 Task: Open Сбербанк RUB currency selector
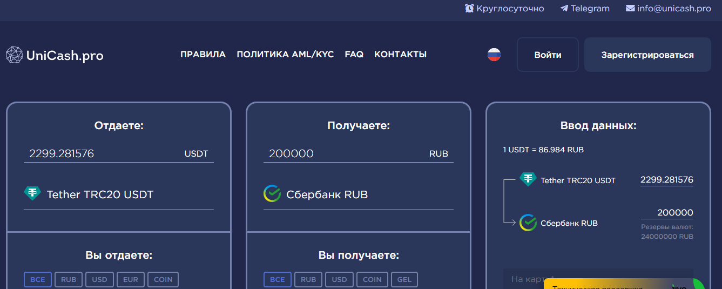click(x=359, y=194)
